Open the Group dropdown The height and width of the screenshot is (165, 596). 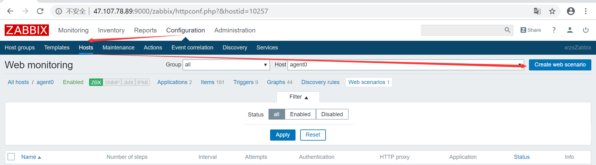click(x=226, y=65)
